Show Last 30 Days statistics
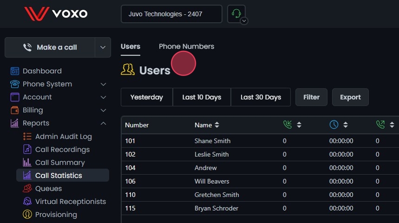Image resolution: width=399 pixels, height=223 pixels. point(261,97)
